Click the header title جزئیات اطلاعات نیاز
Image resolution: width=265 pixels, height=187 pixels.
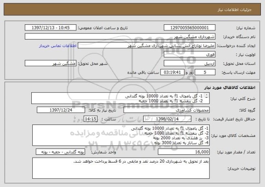(235, 10)
